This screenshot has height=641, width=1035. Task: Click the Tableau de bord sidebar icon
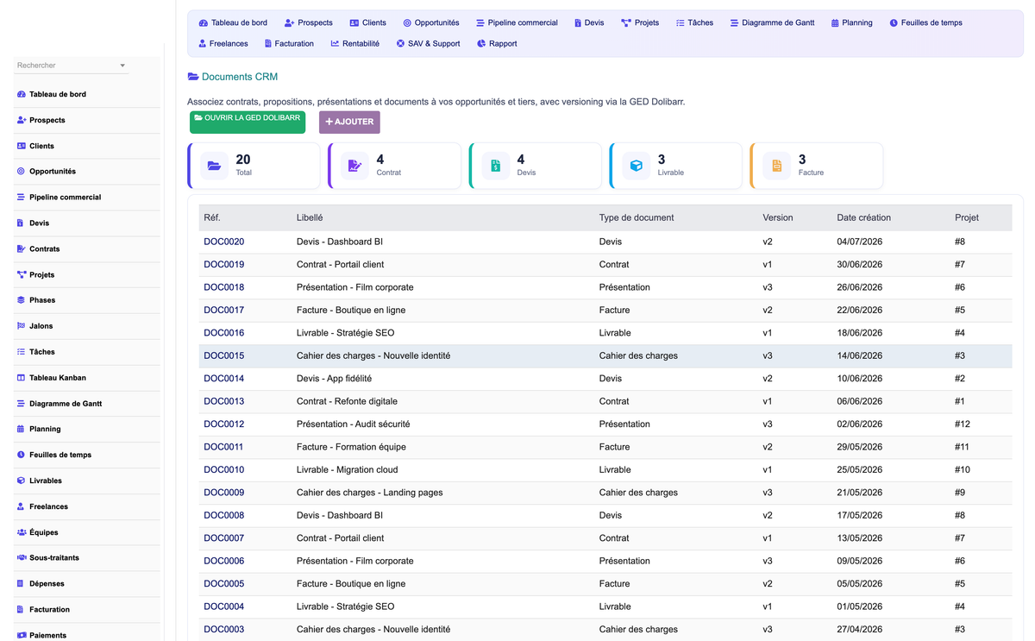22,94
